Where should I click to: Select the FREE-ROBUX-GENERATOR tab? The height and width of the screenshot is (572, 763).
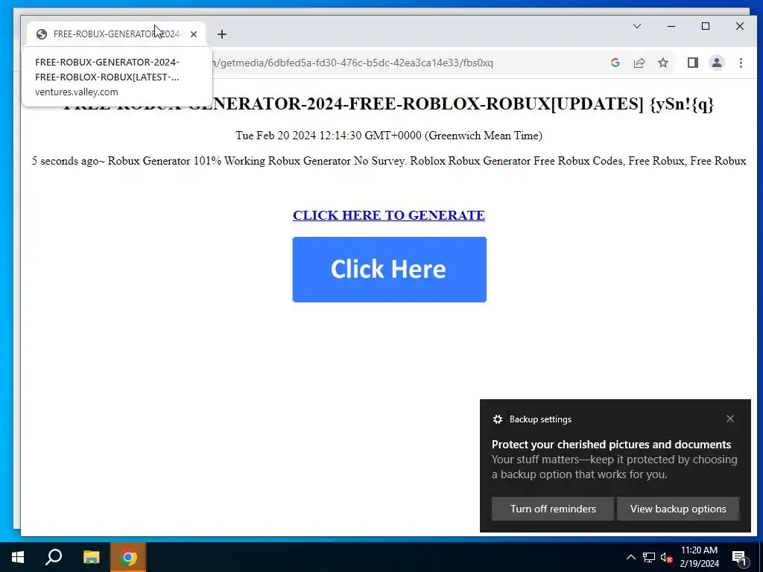coord(116,34)
